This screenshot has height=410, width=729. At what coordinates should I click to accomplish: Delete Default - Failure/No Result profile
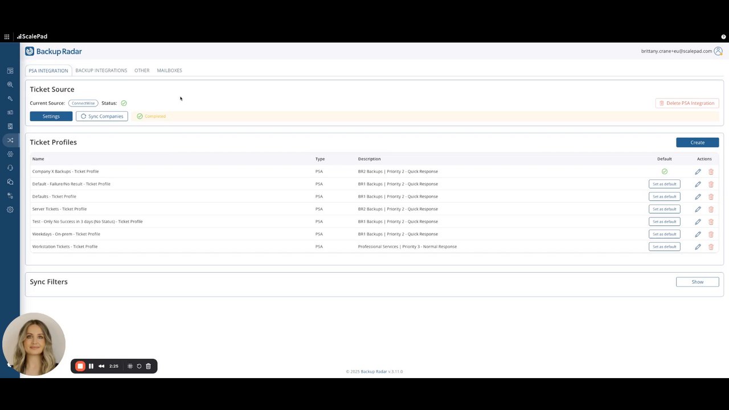pos(711,184)
